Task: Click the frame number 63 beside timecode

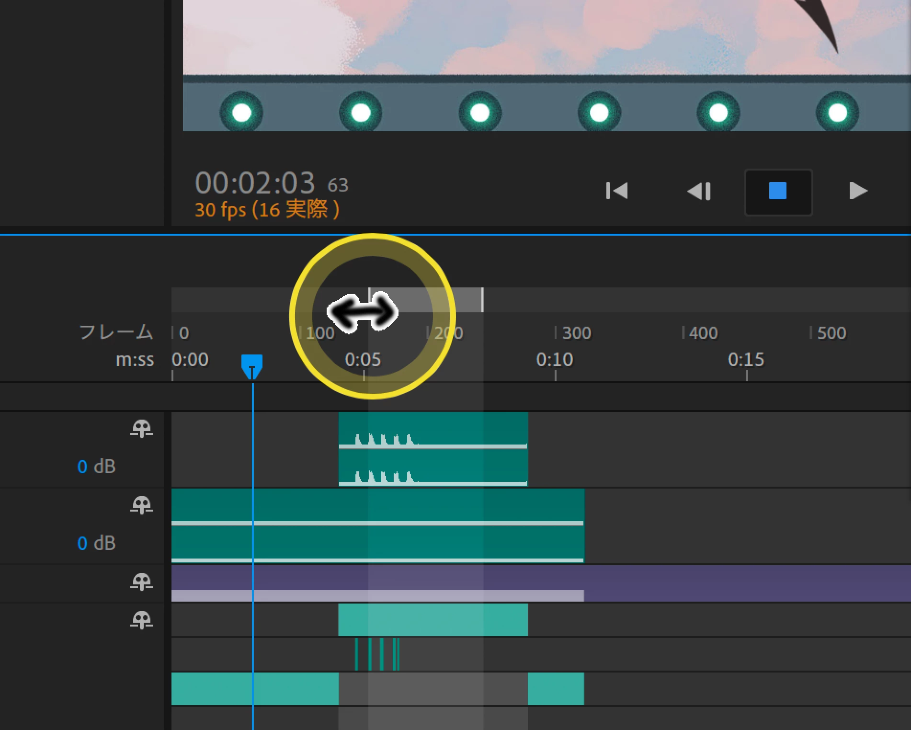Action: click(x=338, y=185)
